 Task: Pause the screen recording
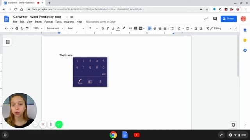click(x=51, y=124)
